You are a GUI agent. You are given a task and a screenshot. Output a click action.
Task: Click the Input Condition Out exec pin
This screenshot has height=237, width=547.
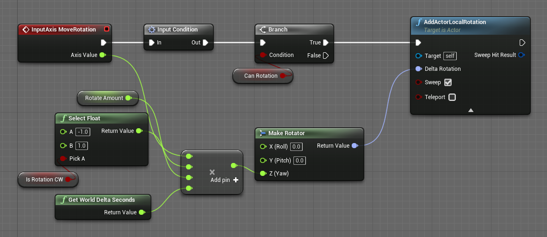[205, 43]
